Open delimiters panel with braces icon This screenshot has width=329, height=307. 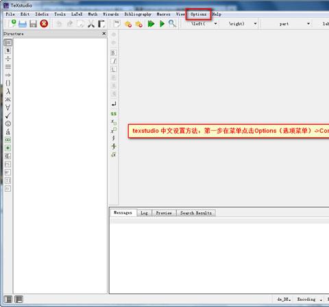(8, 83)
